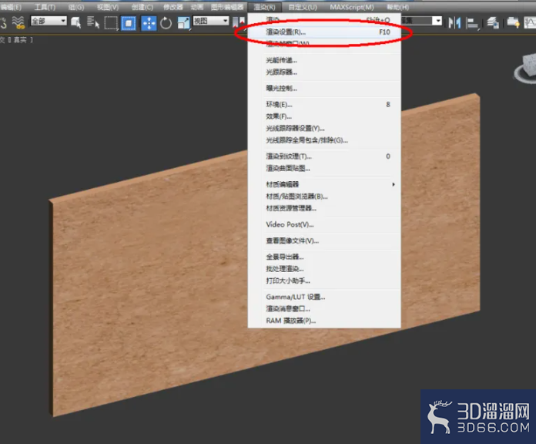536x444 pixels.
Task: Choose 光线跟踪器设置(Y)... menu item
Action: [324, 129]
